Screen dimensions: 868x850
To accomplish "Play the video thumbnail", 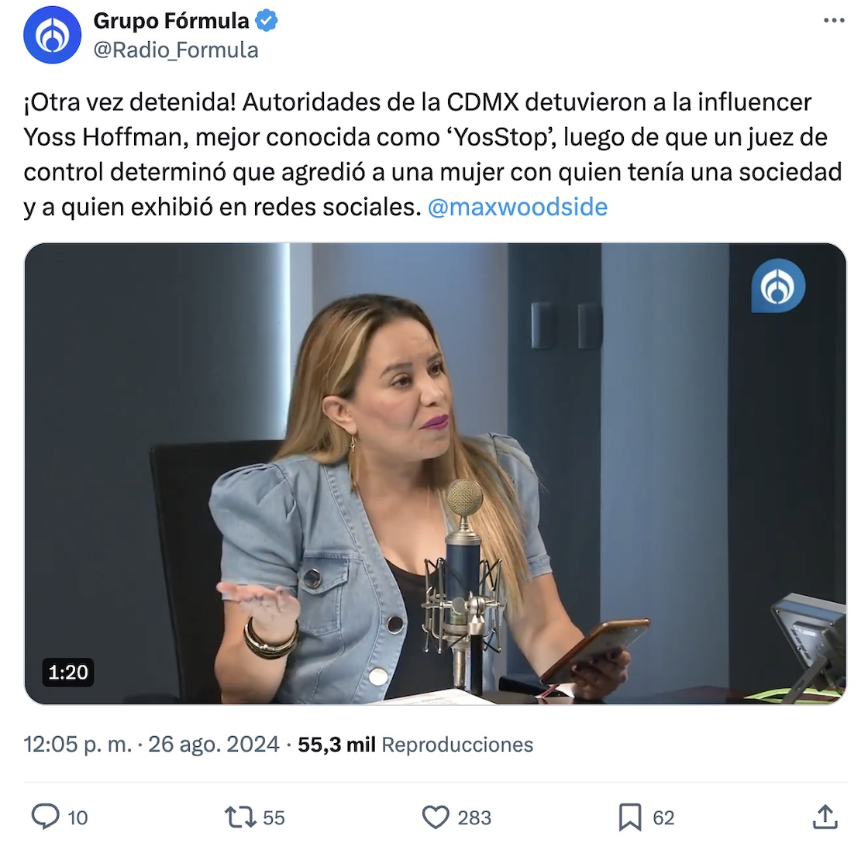I will click(435, 473).
